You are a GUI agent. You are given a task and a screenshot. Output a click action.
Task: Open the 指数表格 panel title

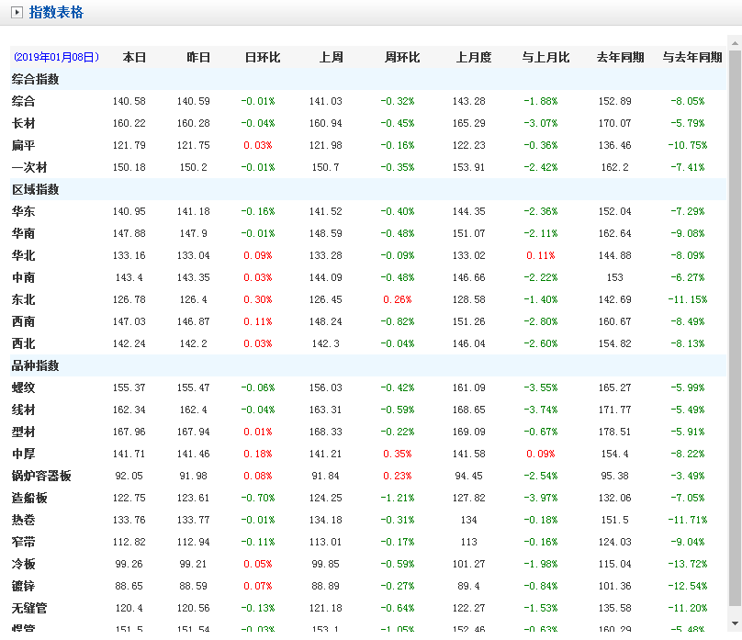click(x=56, y=13)
